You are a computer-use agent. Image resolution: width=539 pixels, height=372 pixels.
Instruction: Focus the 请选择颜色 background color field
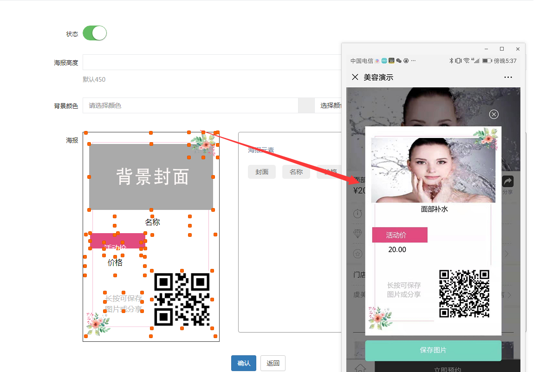(x=190, y=105)
